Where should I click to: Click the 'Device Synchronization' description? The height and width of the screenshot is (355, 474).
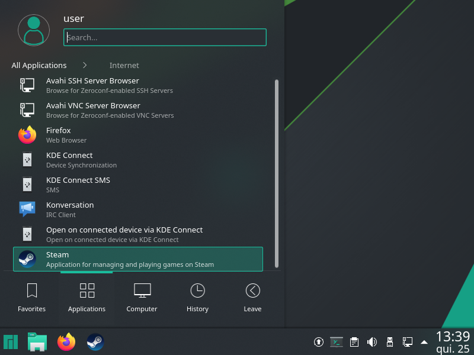click(x=81, y=165)
